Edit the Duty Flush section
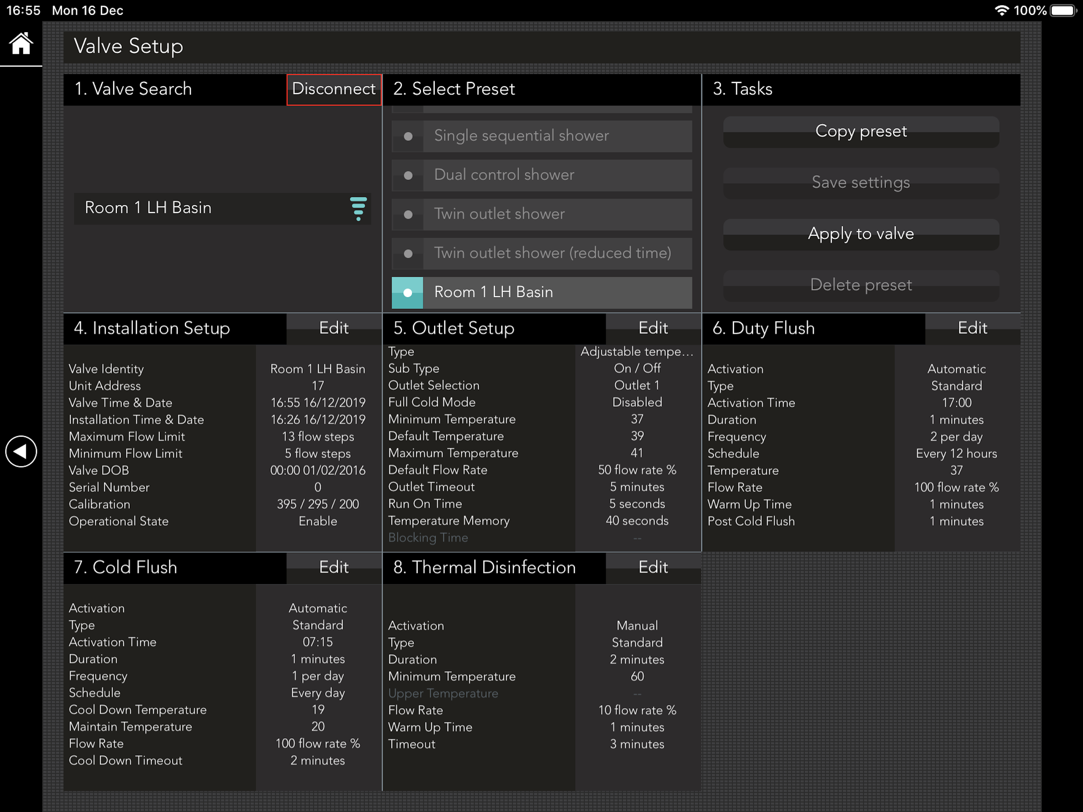This screenshot has width=1083, height=812. point(972,328)
